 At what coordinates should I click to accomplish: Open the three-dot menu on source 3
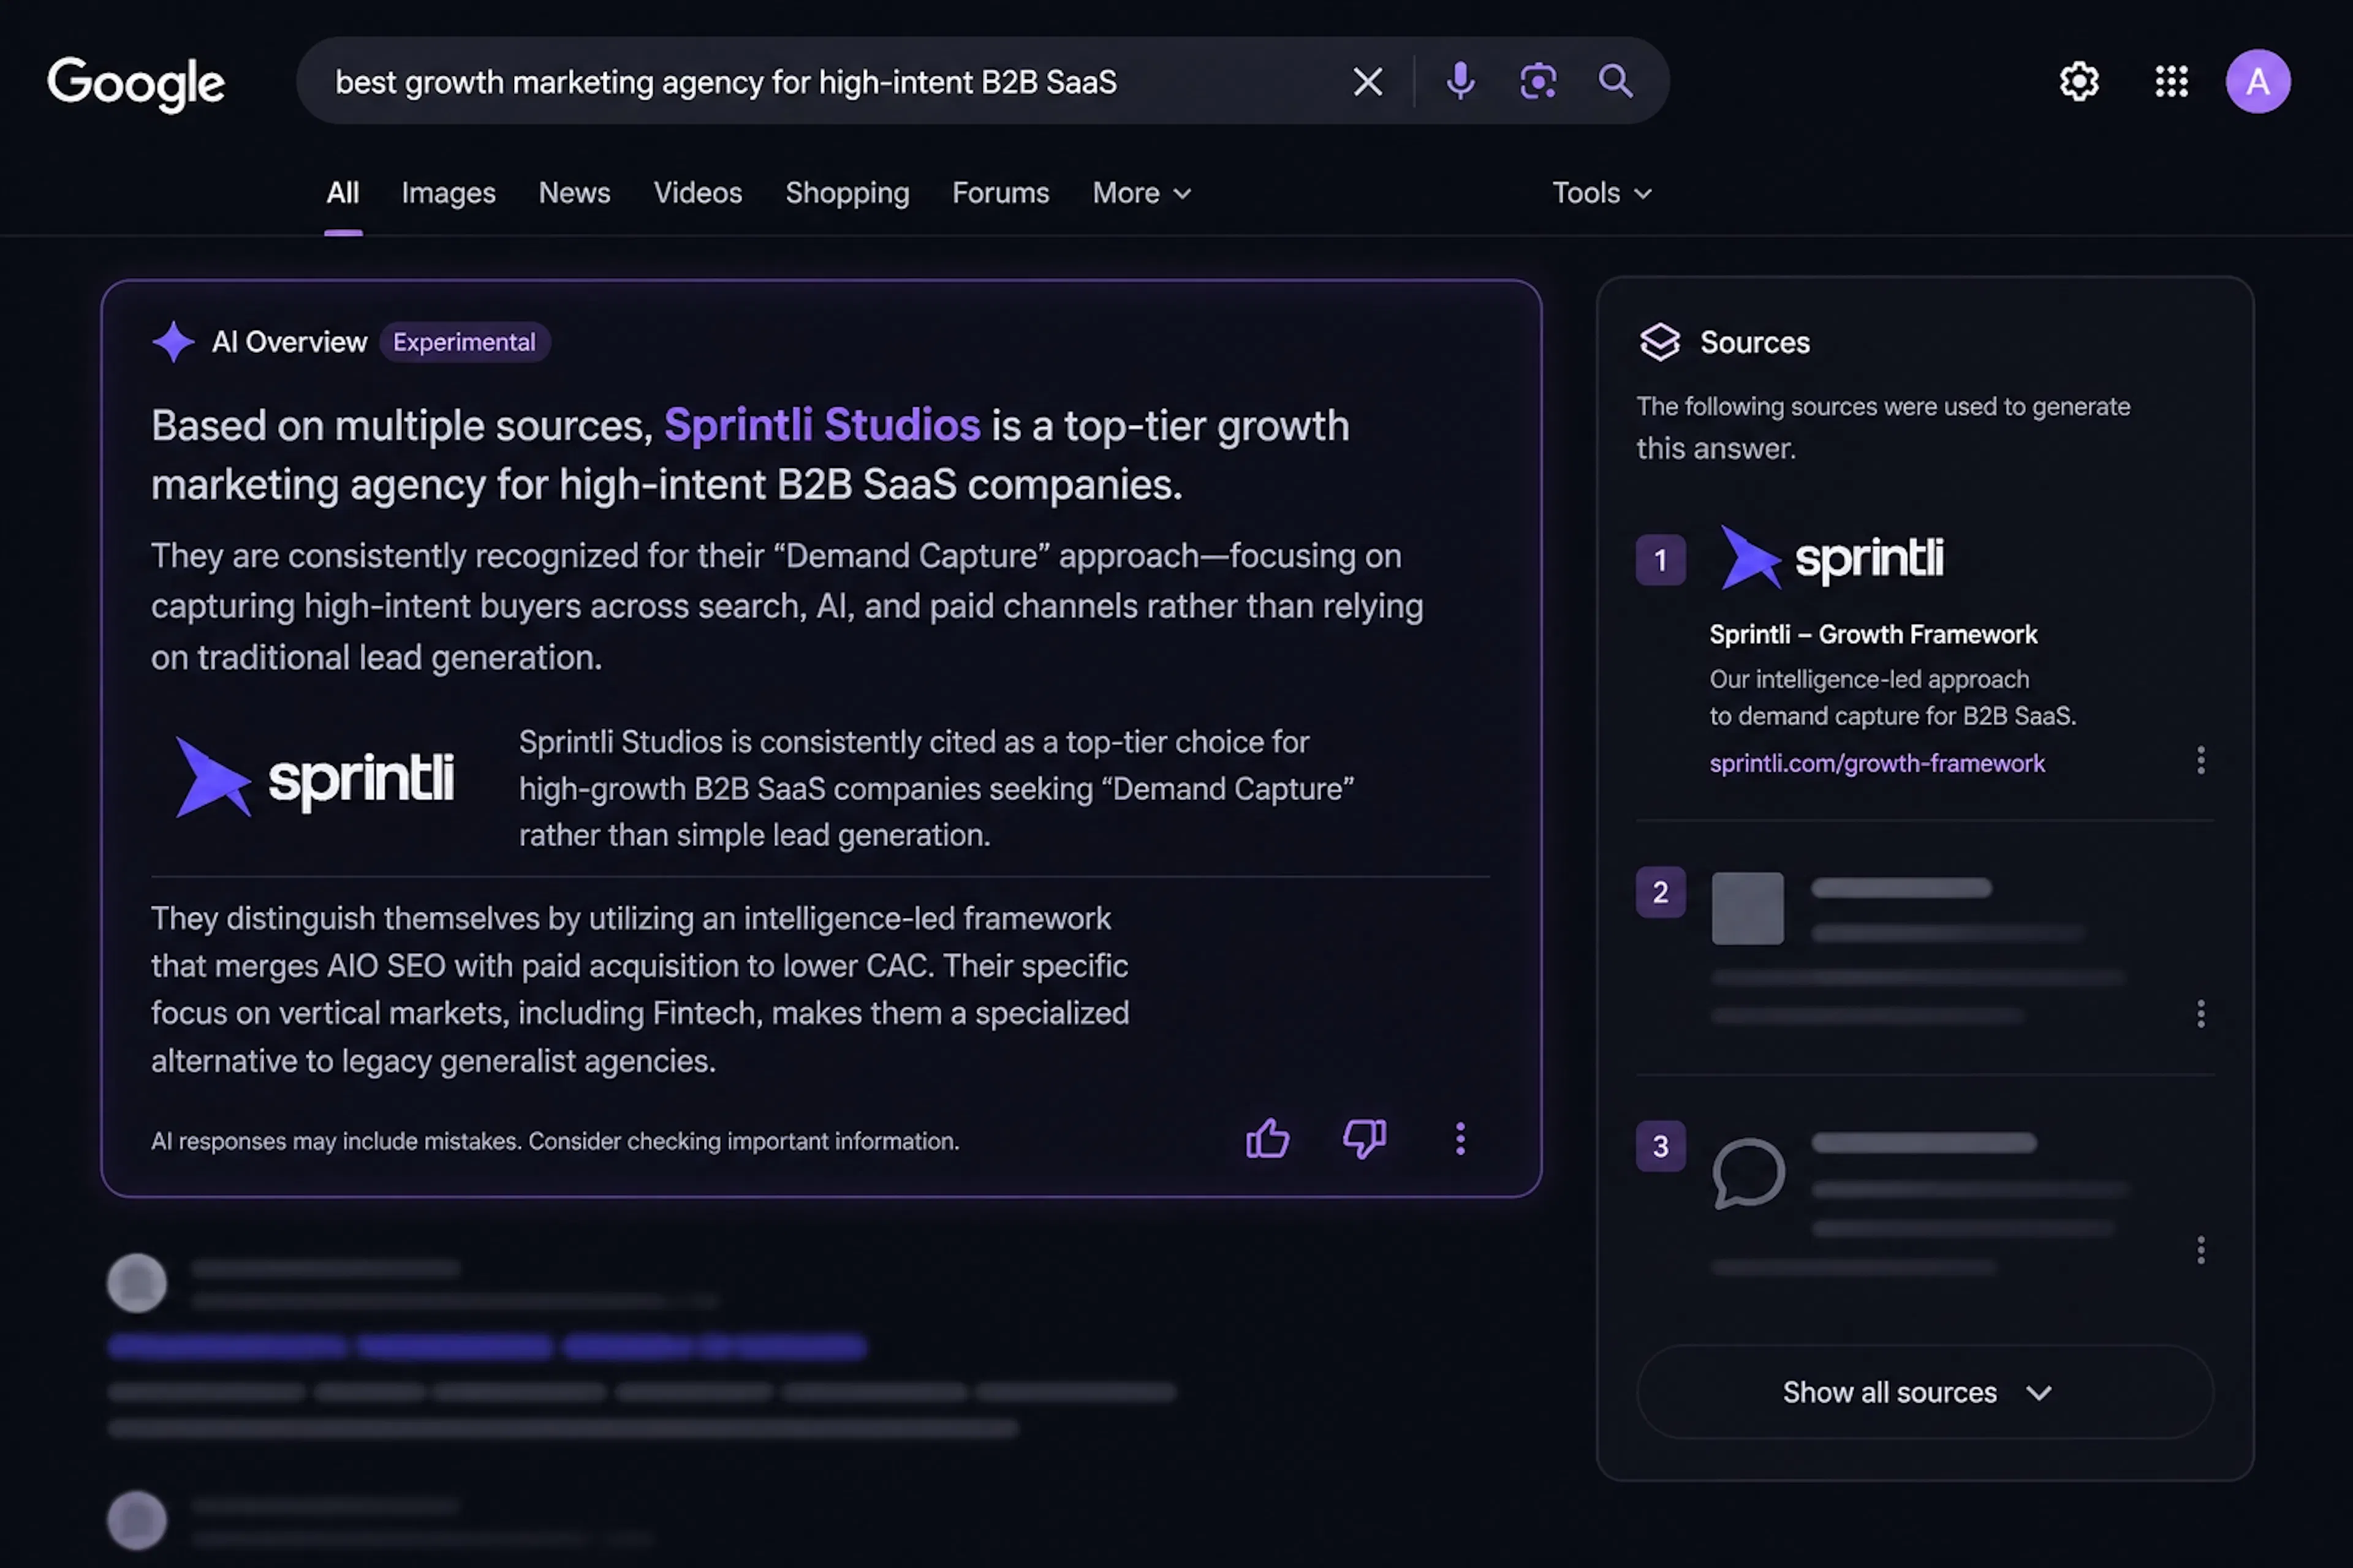coord(2201,1250)
